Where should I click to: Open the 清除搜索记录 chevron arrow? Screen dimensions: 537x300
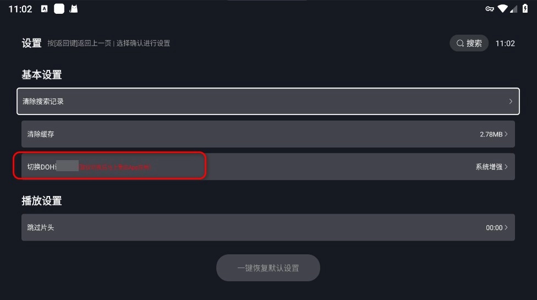tap(511, 101)
